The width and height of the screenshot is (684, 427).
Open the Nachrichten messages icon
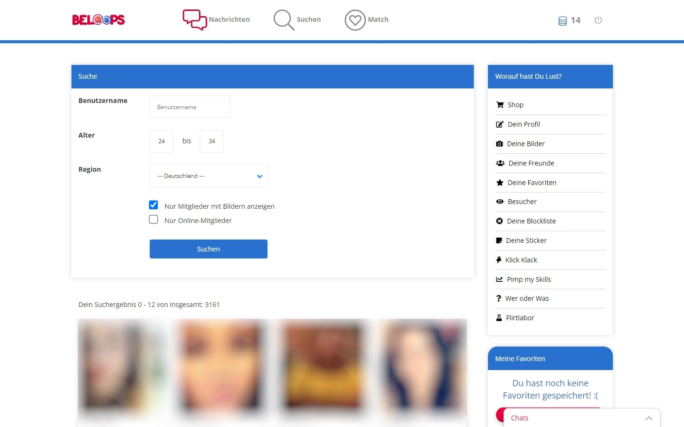194,19
